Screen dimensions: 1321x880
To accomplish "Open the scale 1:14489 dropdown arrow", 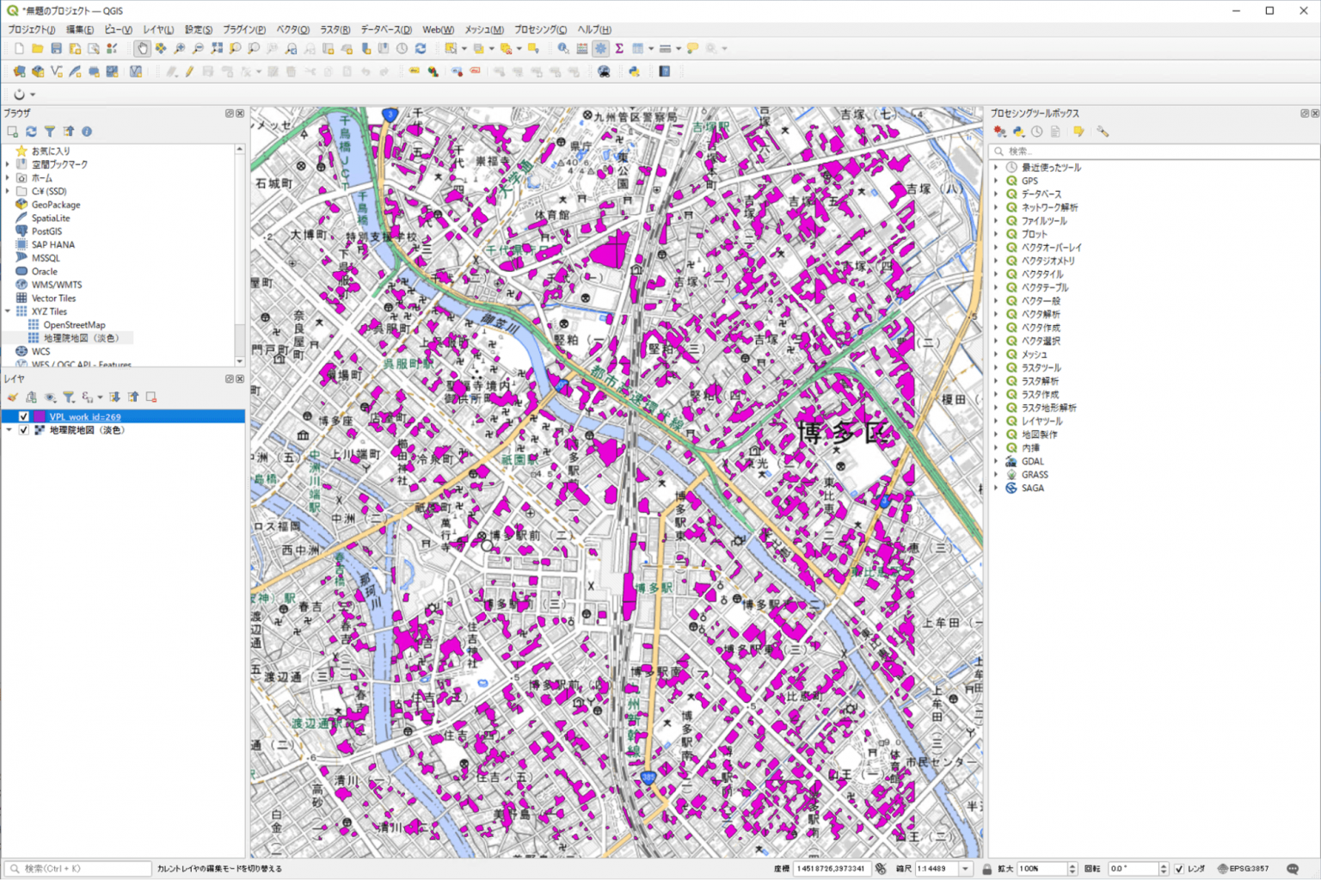I will (965, 869).
